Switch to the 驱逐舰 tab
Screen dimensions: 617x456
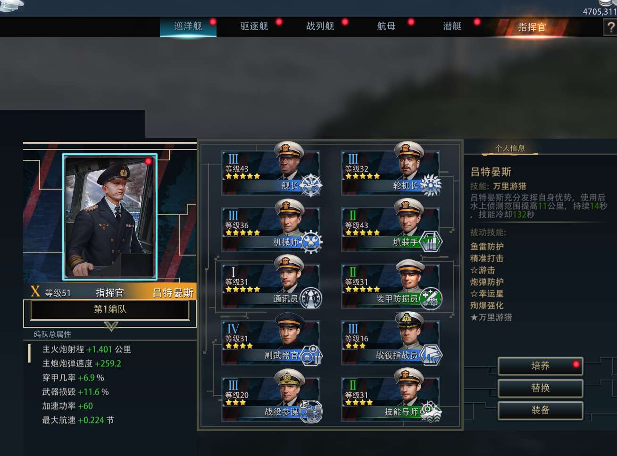pyautogui.click(x=254, y=26)
